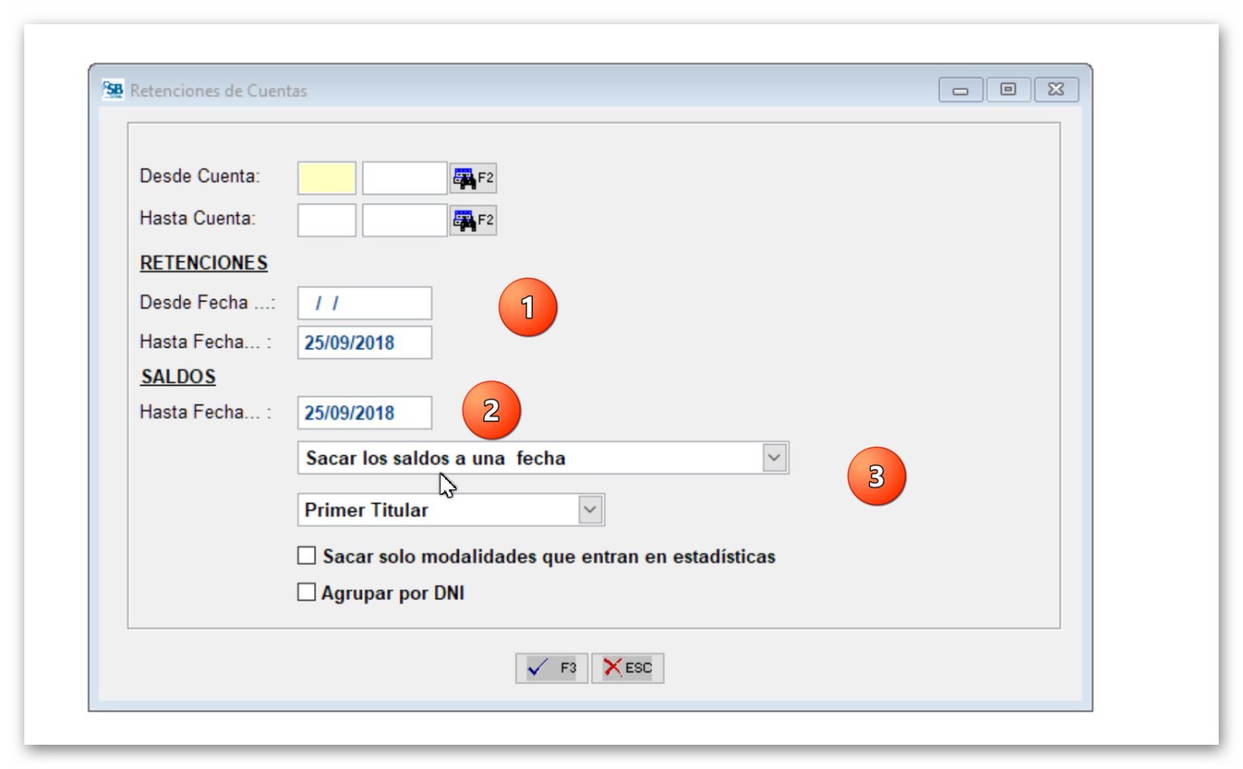Check the Agrupar por DNI box
Screen dimensions: 1243x769
point(307,592)
